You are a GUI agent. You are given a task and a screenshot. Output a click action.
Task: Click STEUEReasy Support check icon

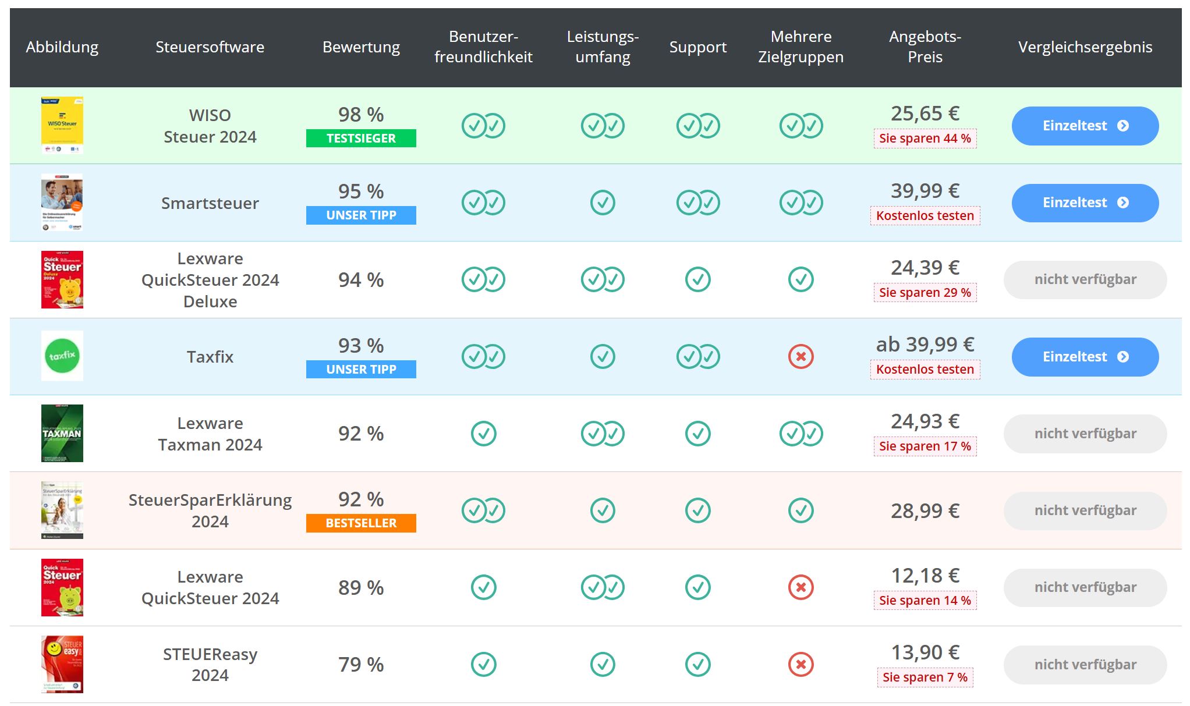698,665
